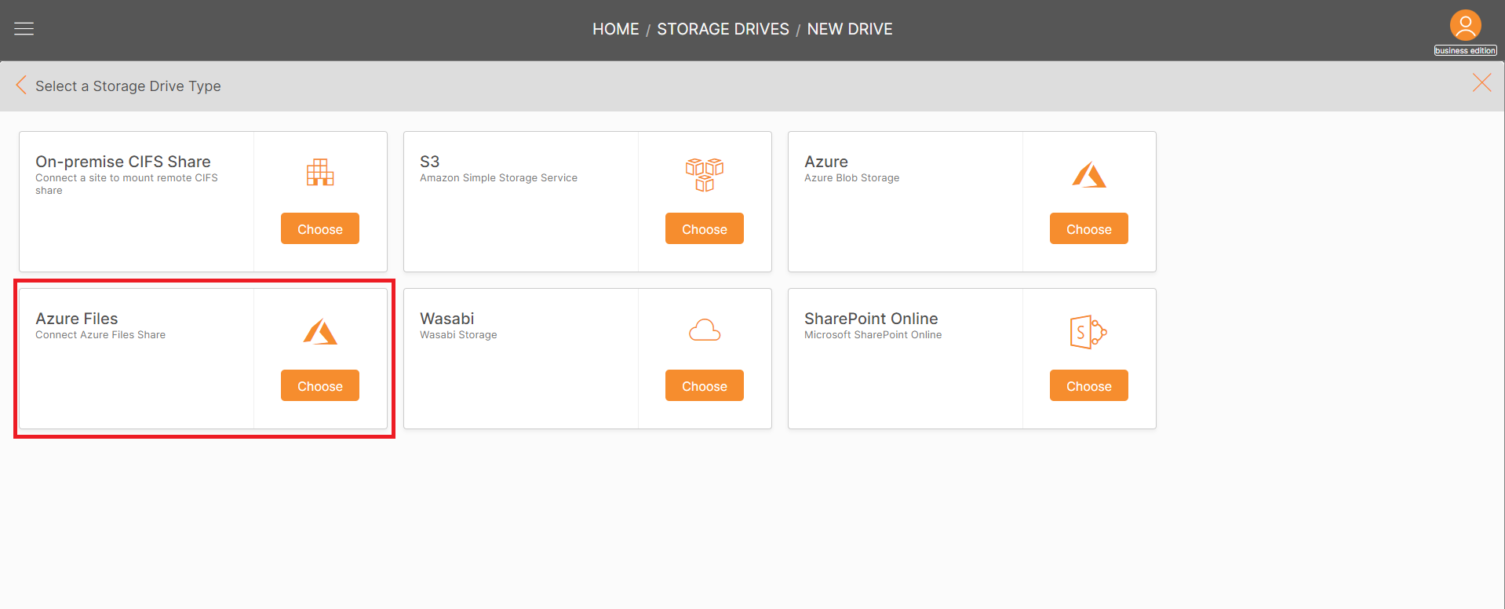This screenshot has width=1505, height=609.
Task: Click 'Amazon Simple Storage Service' description
Action: (498, 178)
